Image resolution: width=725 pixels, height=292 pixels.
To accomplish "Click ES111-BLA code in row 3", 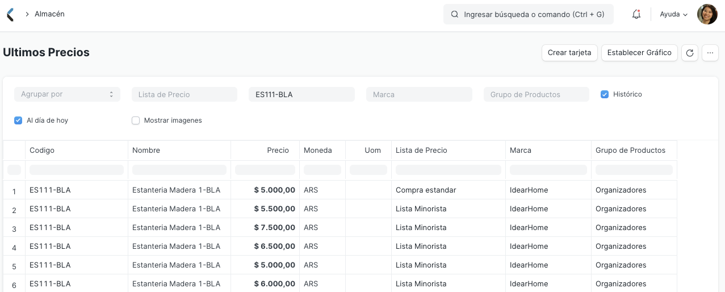I will coord(77,227).
